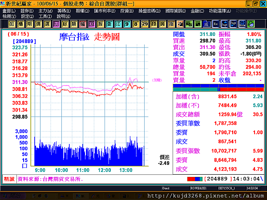Click the Home toolbar icon
This screenshot has width=267, height=200.
242,24
